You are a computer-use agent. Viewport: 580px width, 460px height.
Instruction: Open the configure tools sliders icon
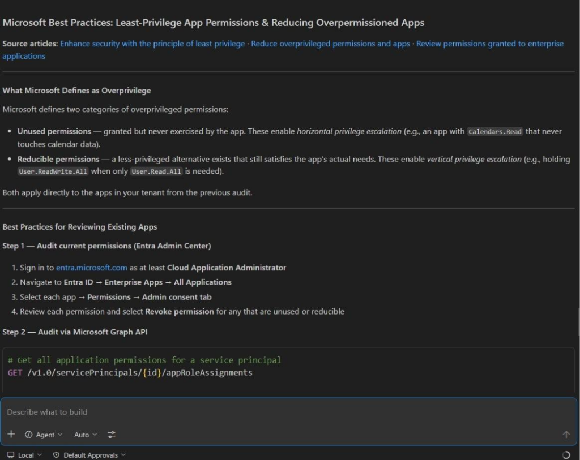pos(112,435)
